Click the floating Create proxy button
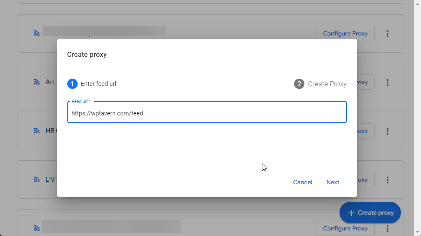Image resolution: width=421 pixels, height=236 pixels. point(370,212)
